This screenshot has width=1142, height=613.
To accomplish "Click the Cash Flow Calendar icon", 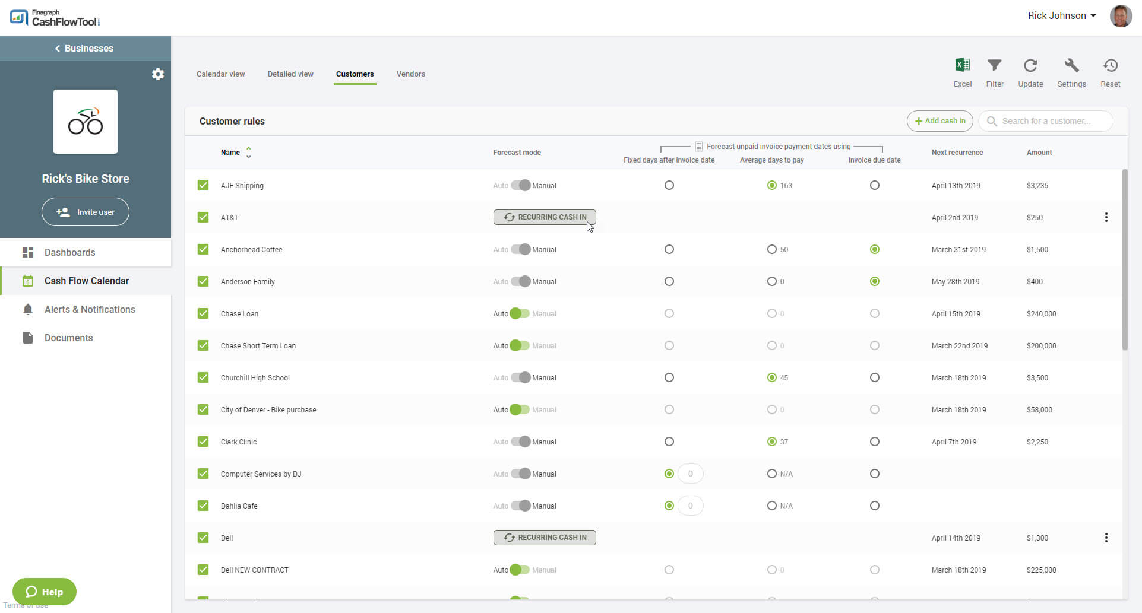I will click(x=28, y=281).
